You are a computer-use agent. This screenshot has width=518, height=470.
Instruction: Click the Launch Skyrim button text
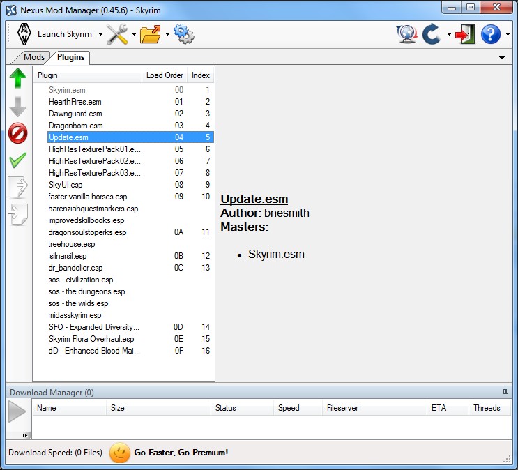65,34
